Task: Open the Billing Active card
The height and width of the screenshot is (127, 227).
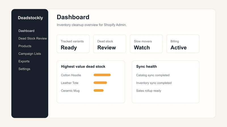Action: click(183, 44)
